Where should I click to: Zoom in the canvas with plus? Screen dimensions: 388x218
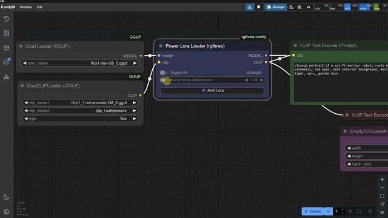[382, 180]
